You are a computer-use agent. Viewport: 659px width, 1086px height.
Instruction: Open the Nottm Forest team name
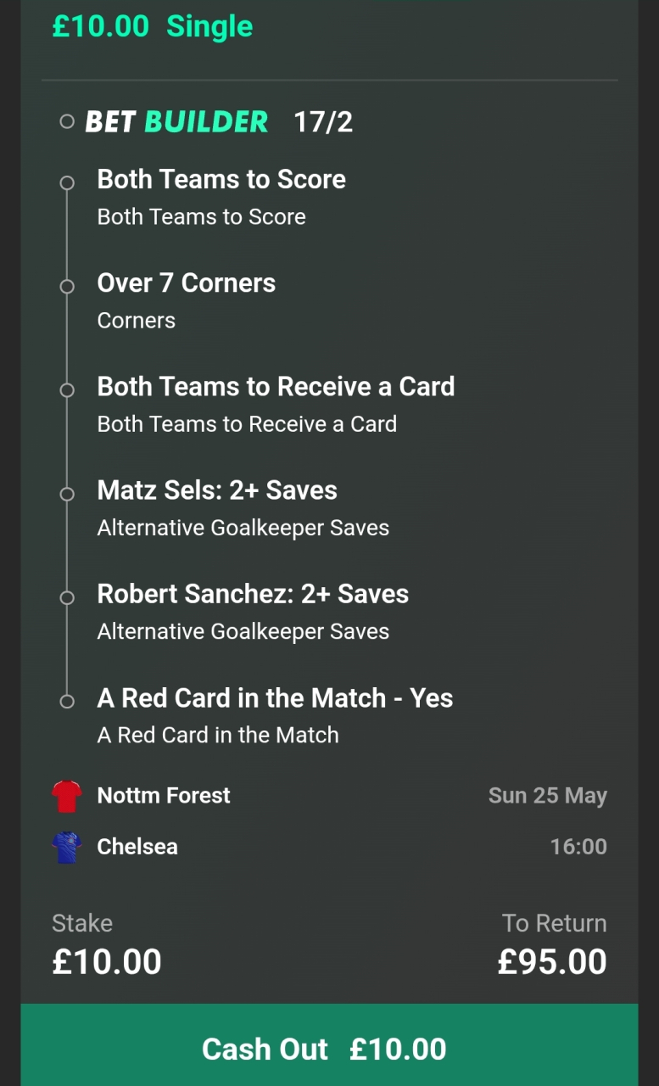[x=164, y=796]
